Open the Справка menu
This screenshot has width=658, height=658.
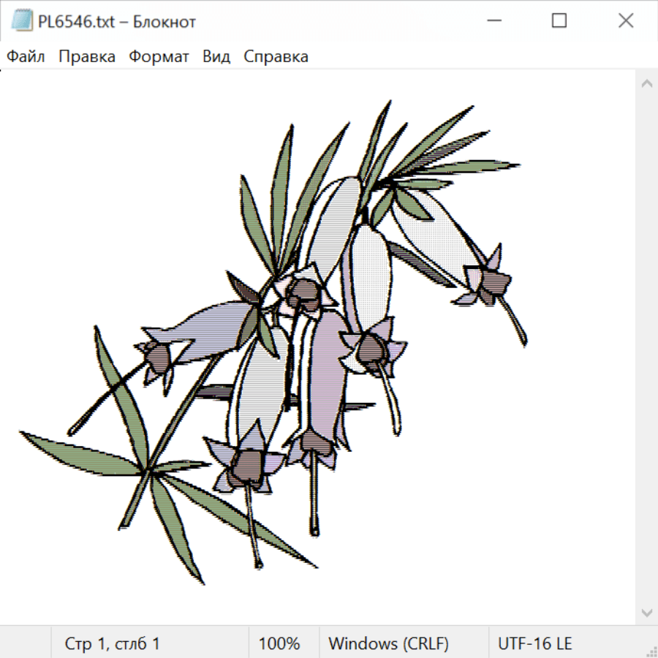click(x=276, y=57)
